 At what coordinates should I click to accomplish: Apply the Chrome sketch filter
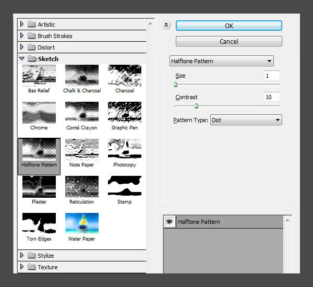pos(39,112)
